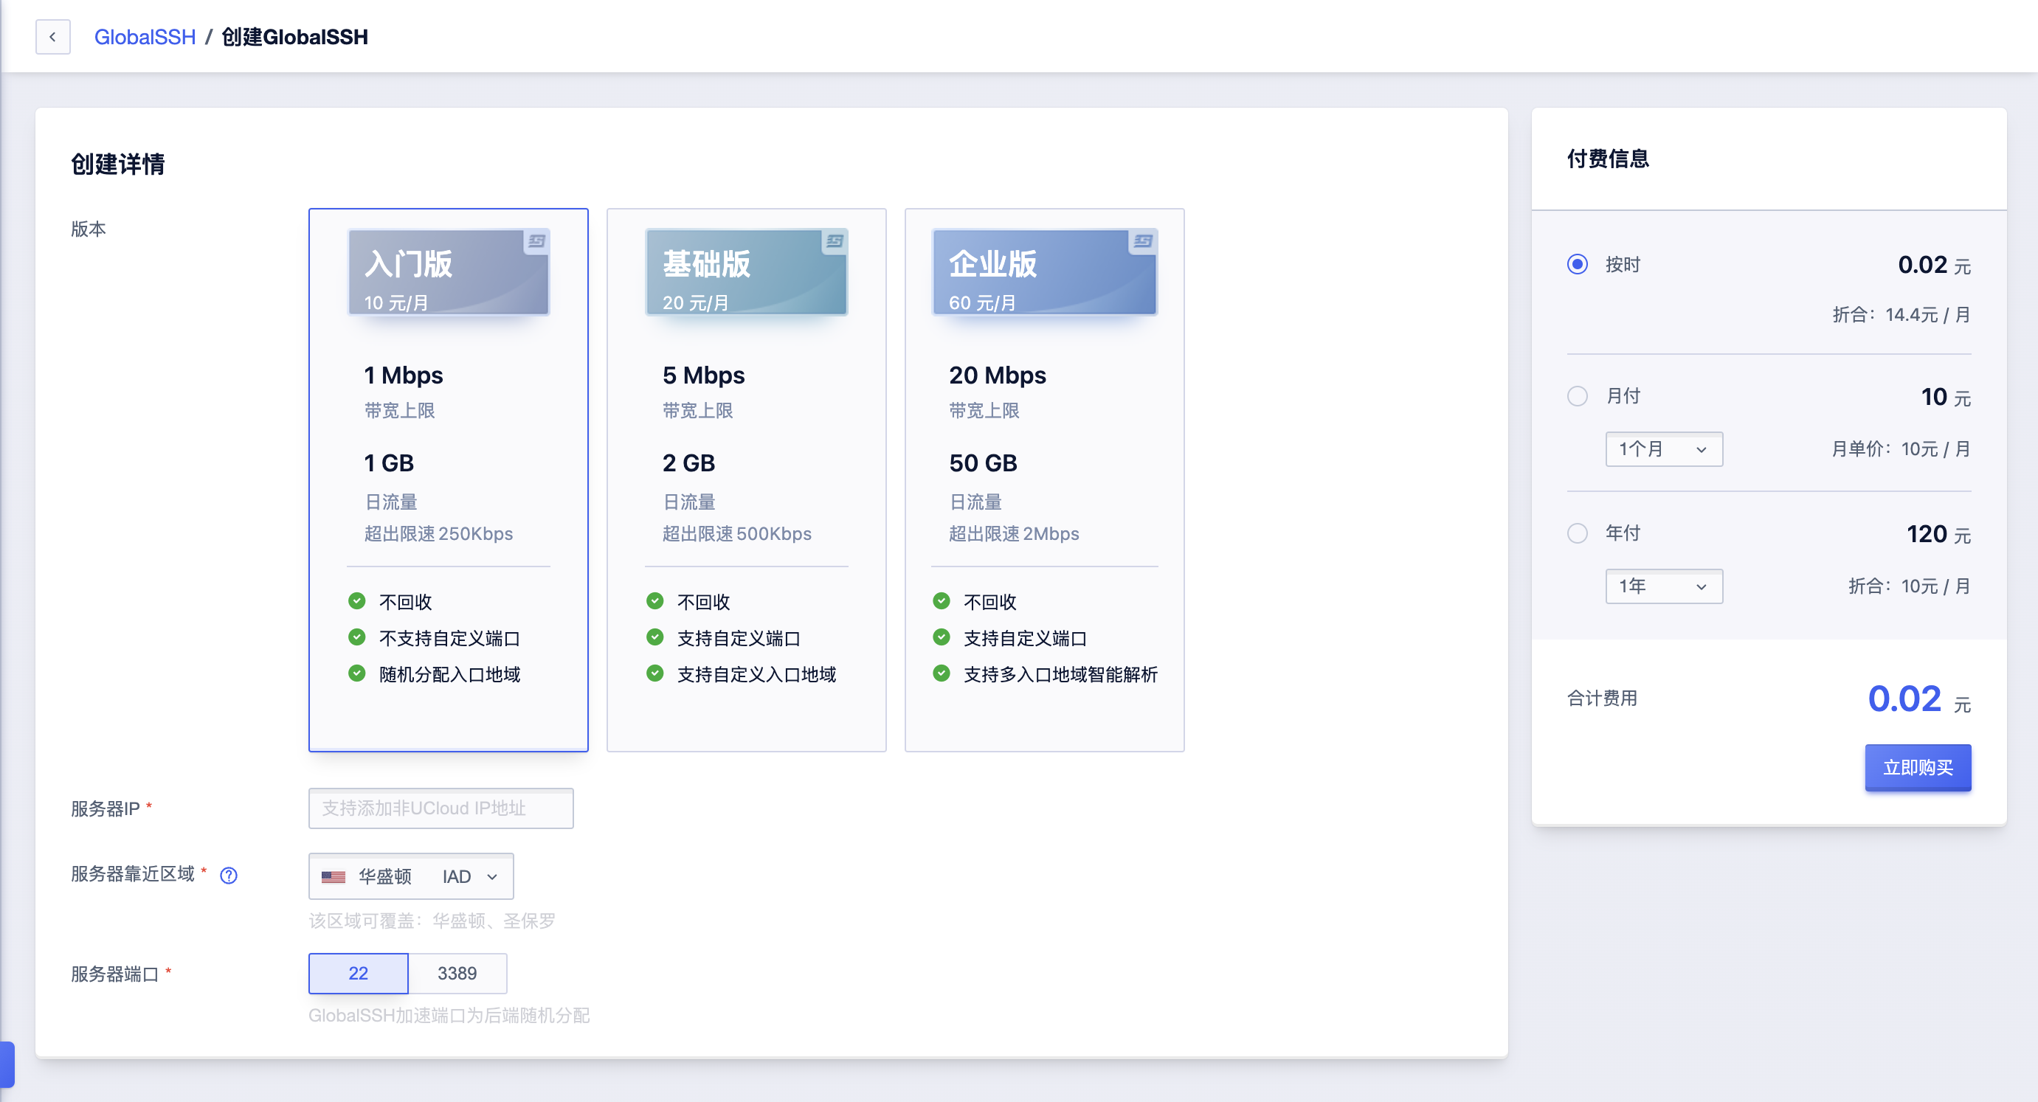The width and height of the screenshot is (2038, 1102).
Task: Click the badge icon on the 基础版 card
Action: (x=834, y=240)
